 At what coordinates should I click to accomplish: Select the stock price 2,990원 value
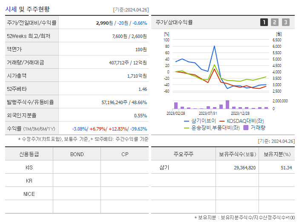(x=104, y=23)
